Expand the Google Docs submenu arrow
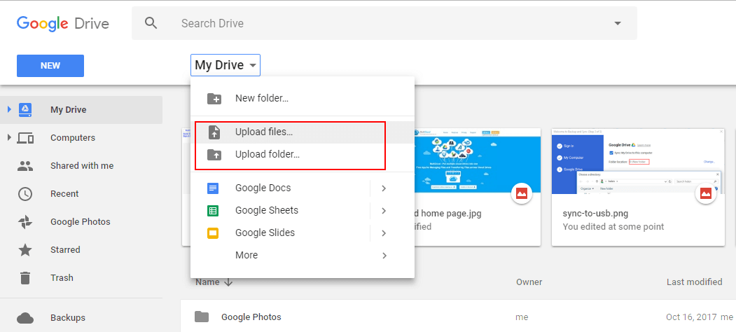 [x=384, y=188]
